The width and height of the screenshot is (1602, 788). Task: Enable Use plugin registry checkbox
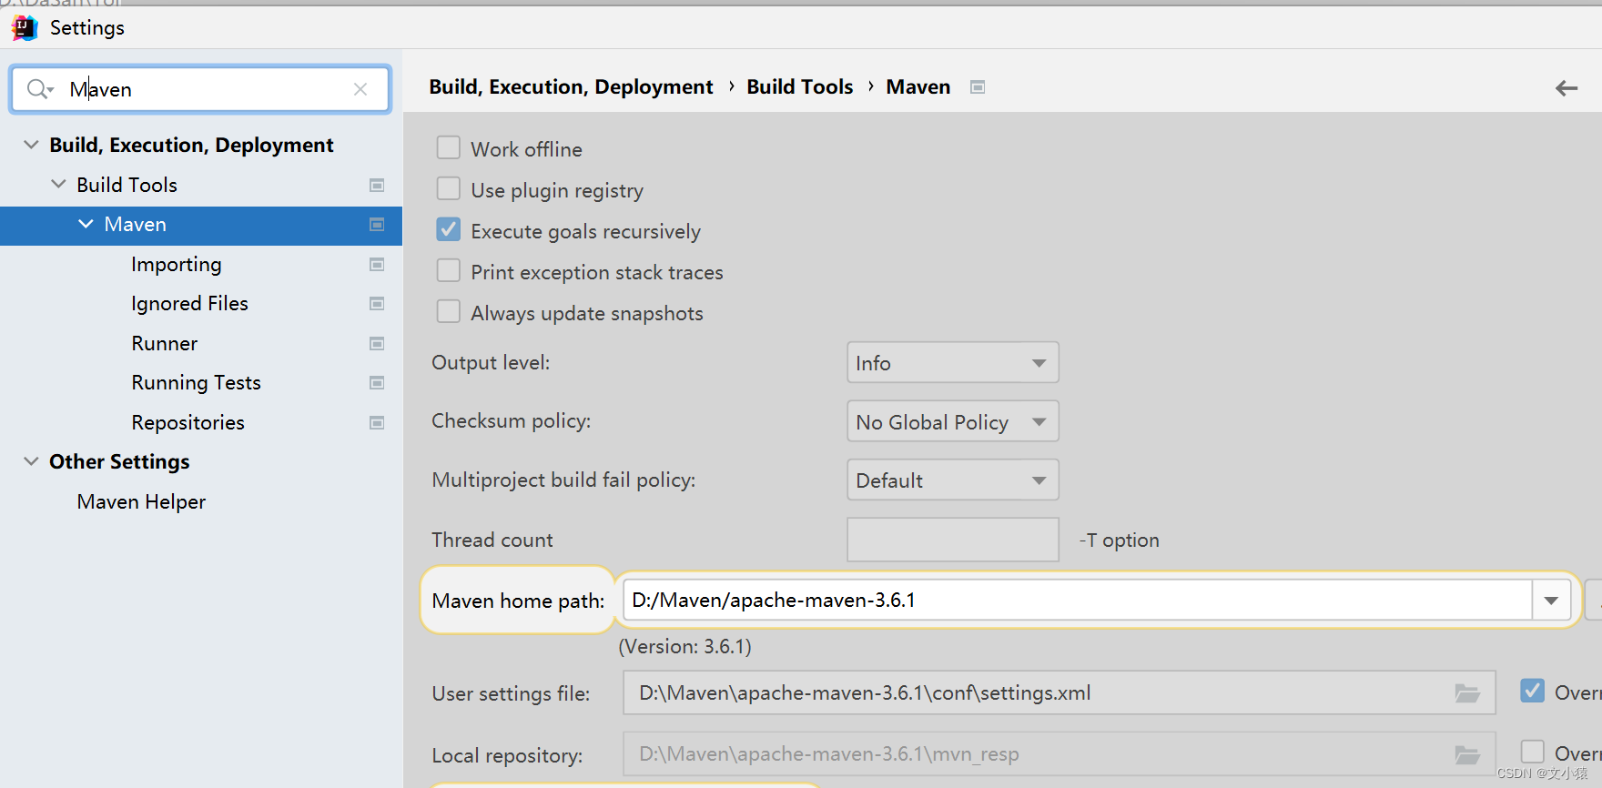tap(449, 188)
